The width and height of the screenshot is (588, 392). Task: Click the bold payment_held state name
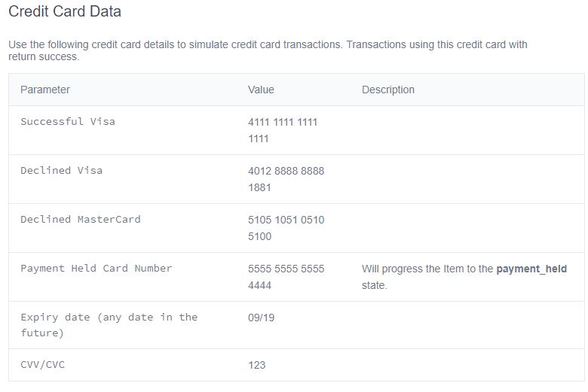[x=531, y=269]
